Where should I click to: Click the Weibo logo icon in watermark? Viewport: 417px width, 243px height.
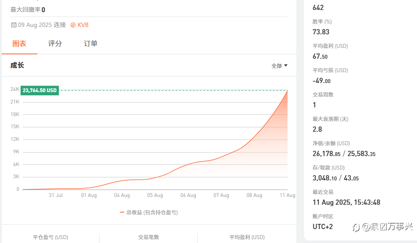[x=356, y=227]
